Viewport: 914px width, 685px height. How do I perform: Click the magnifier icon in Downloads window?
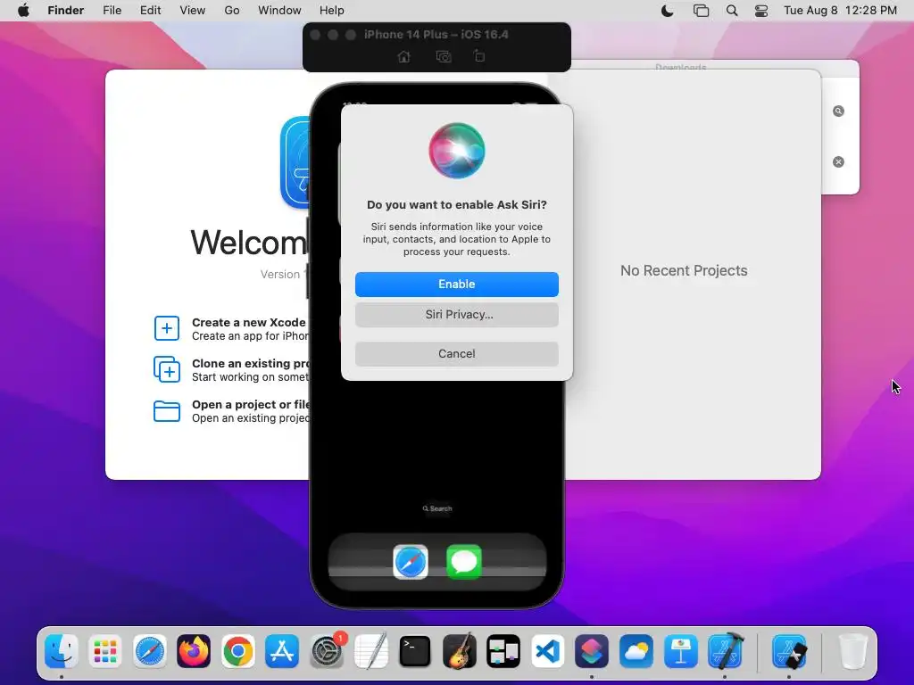(838, 111)
